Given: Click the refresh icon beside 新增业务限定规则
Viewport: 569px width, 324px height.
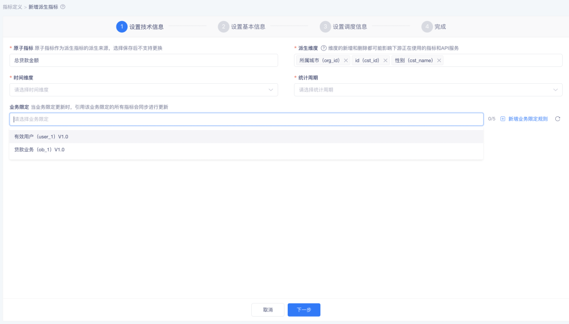Looking at the screenshot, I should [x=557, y=119].
